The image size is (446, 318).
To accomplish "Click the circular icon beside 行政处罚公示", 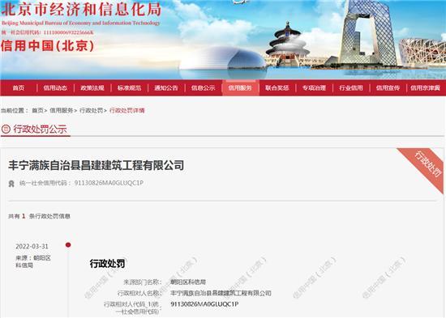I will tap(6, 129).
